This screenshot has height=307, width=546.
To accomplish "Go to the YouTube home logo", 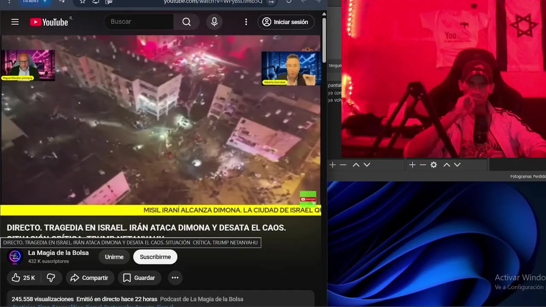I will [x=49, y=22].
